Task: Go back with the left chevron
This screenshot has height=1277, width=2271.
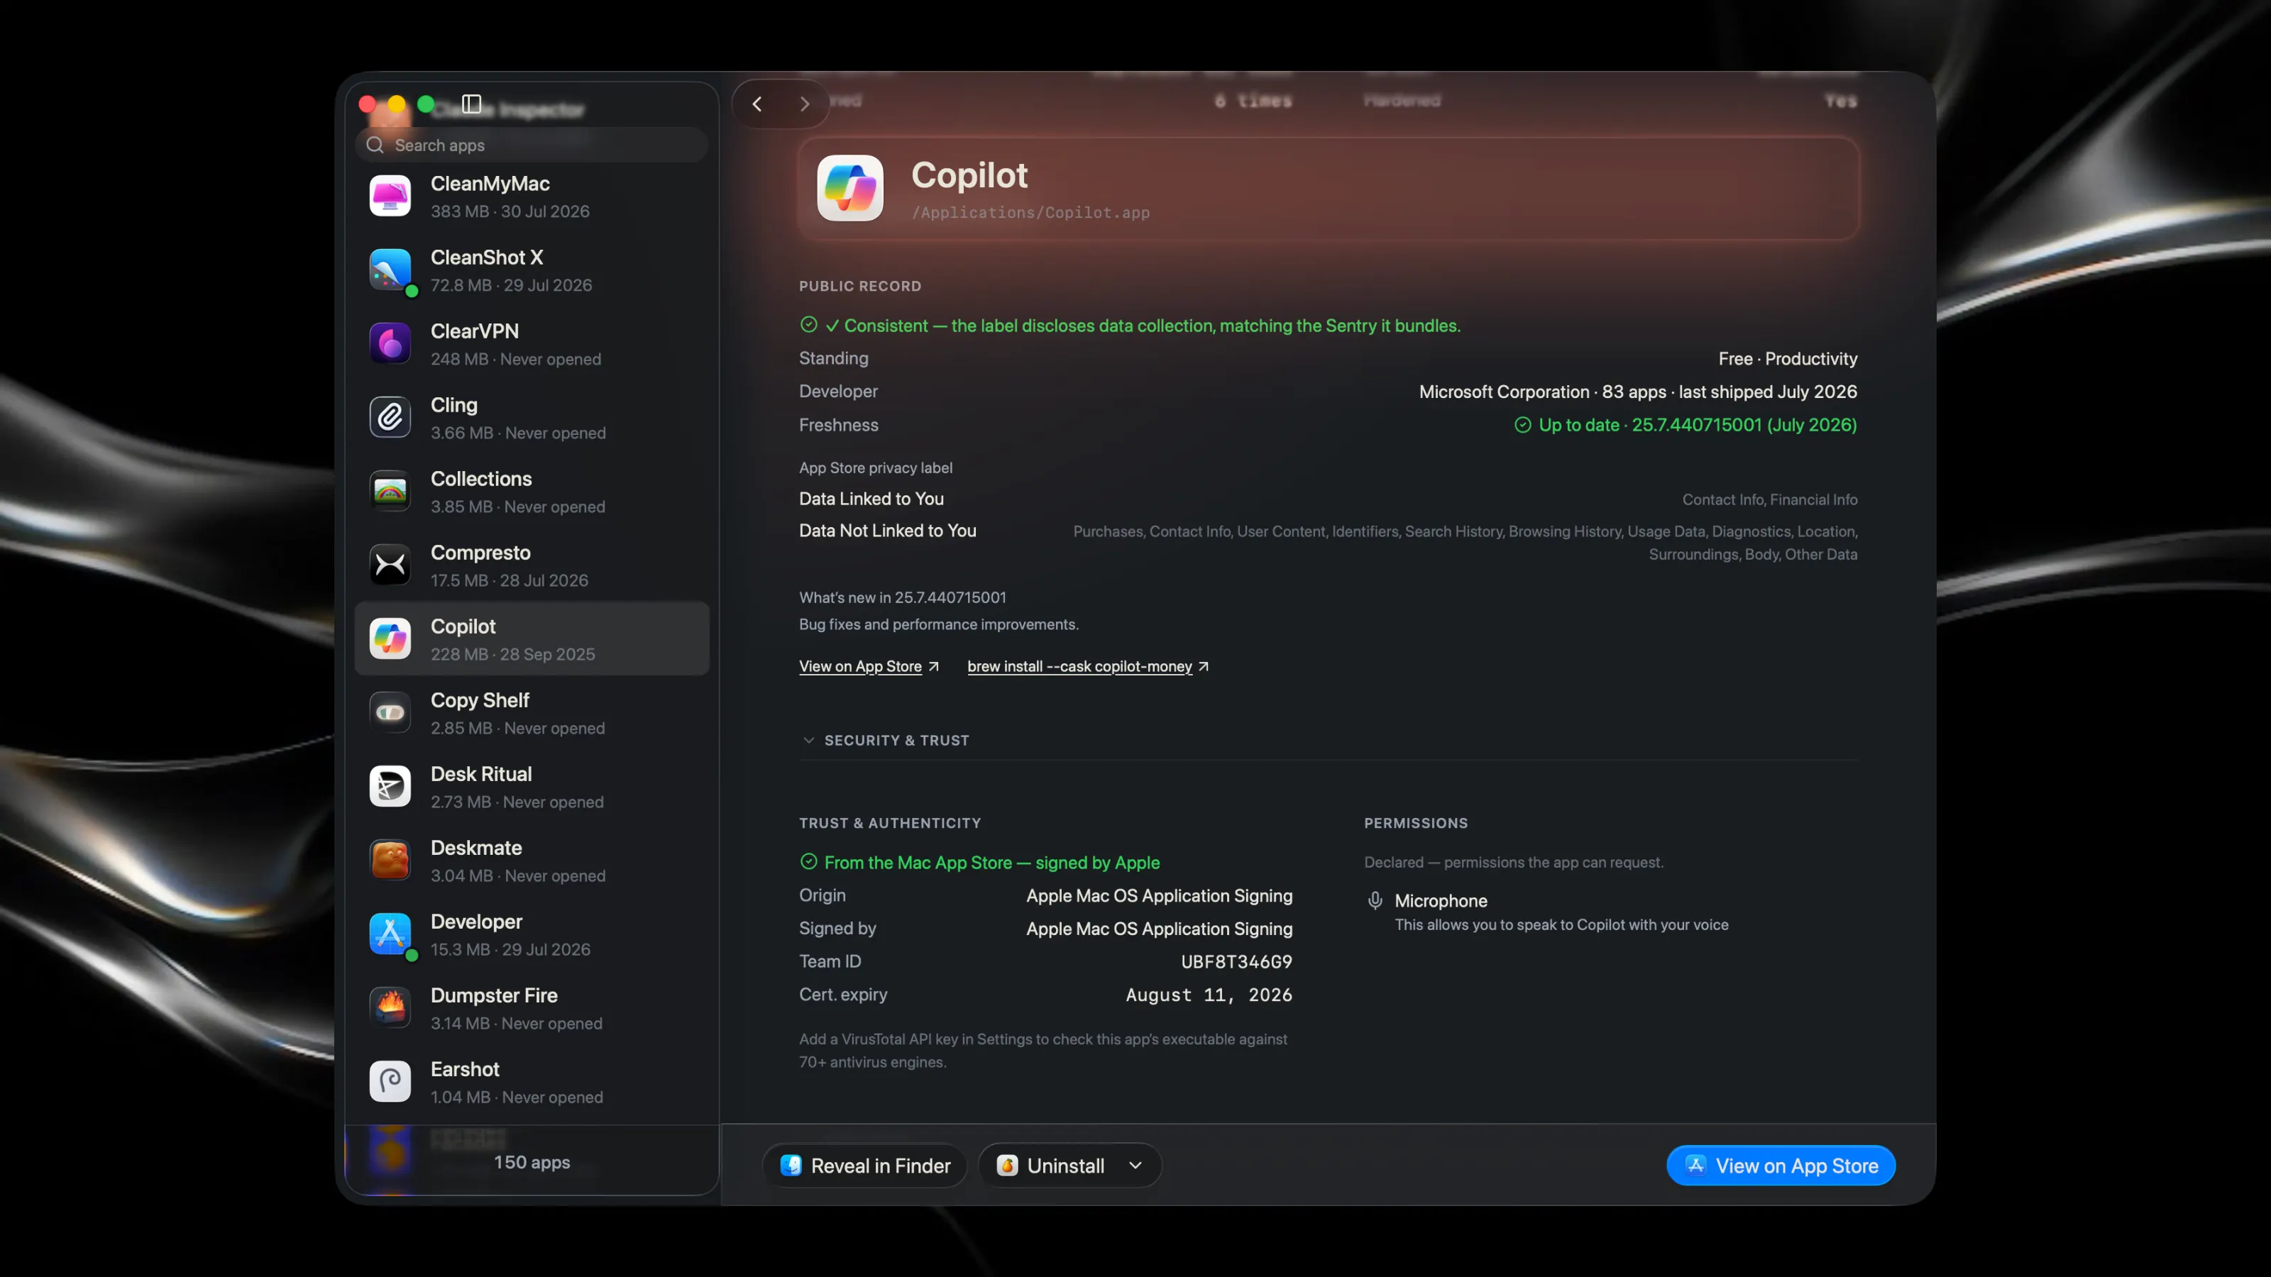Action: pyautogui.click(x=757, y=104)
